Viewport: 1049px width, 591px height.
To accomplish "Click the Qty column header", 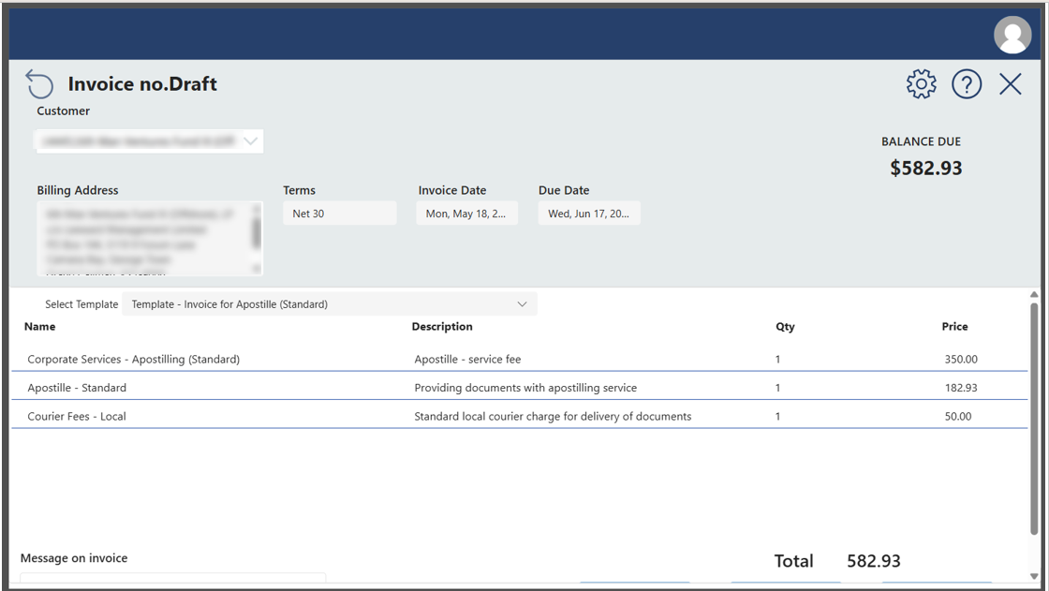I will click(786, 327).
